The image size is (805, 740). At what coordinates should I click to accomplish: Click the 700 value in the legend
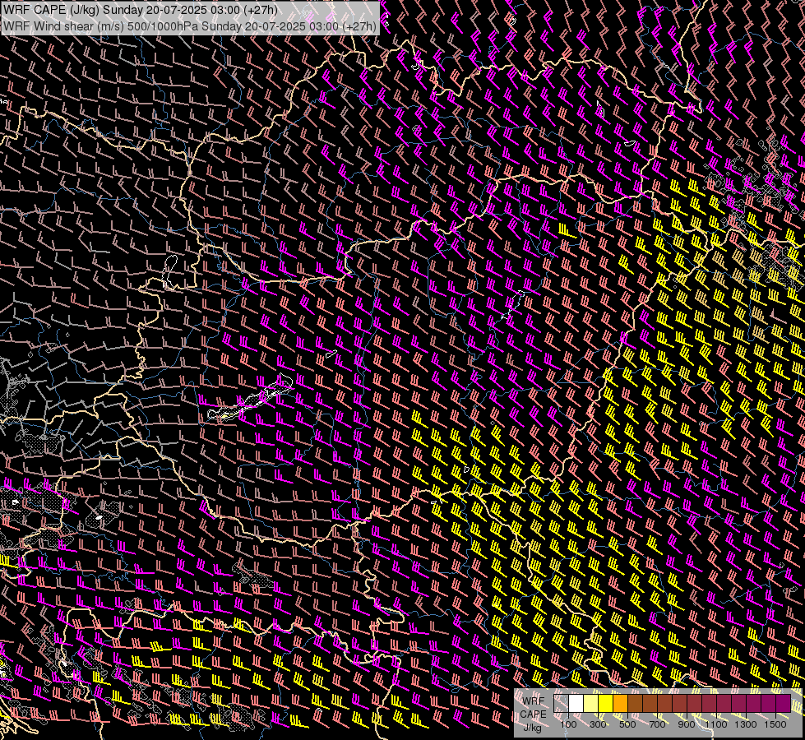click(657, 724)
